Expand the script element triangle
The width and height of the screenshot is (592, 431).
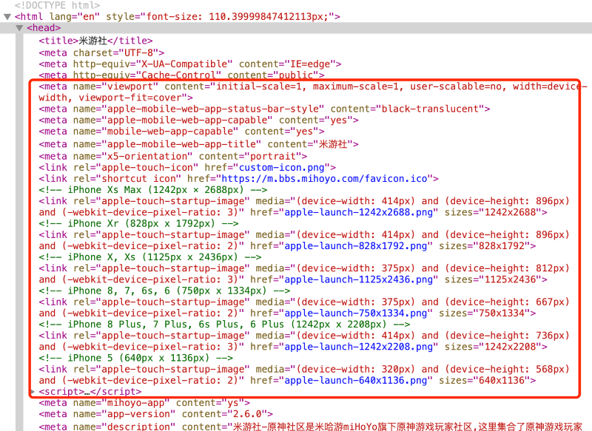(33, 392)
